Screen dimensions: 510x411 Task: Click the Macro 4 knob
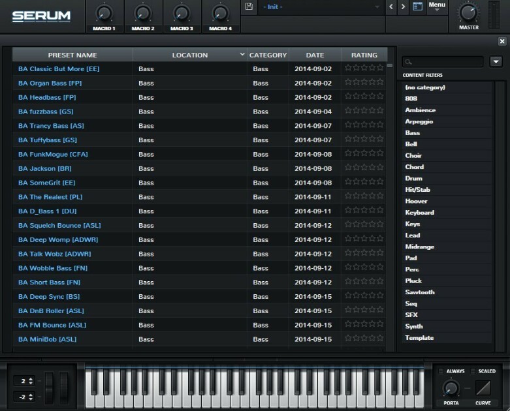click(220, 13)
